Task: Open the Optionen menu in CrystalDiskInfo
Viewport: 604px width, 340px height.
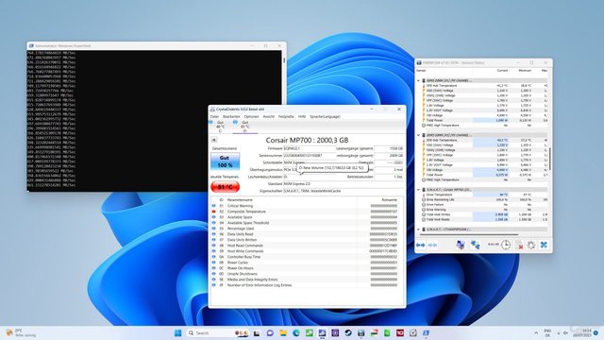Action: point(251,116)
